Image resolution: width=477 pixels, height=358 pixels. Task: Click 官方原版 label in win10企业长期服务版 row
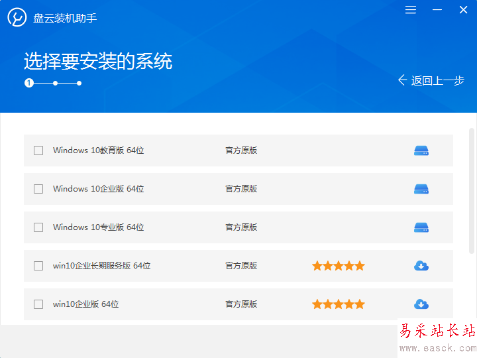[x=241, y=266]
